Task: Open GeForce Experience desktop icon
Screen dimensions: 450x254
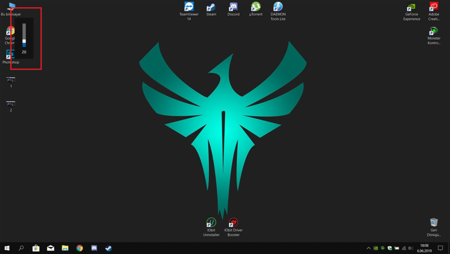Action: [x=411, y=8]
